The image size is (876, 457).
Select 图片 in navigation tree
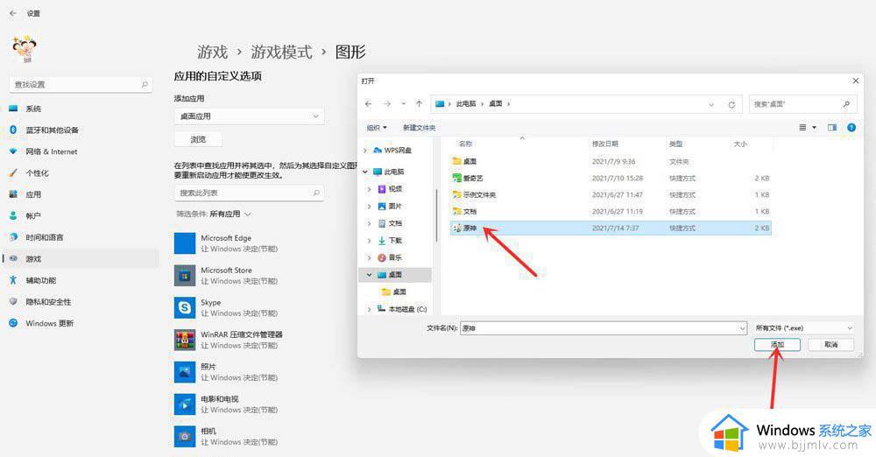395,206
